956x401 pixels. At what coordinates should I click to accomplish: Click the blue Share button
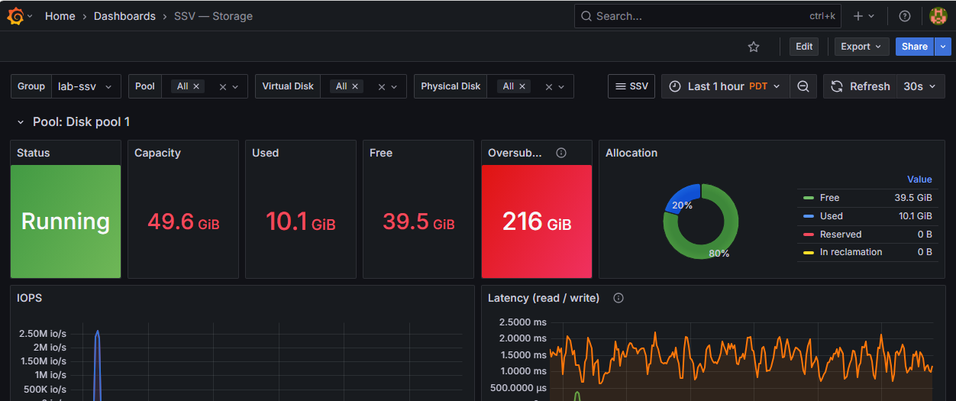click(914, 47)
